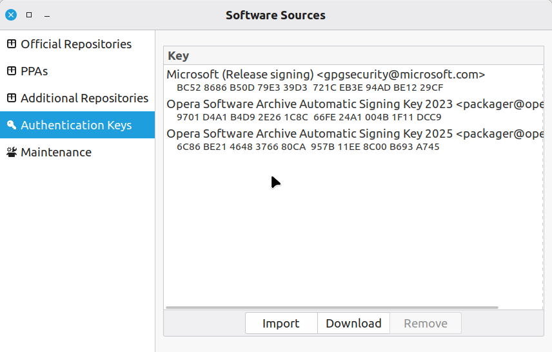Click the horizontal scrollbar under the key list
This screenshot has height=352, width=552.
coord(332,308)
